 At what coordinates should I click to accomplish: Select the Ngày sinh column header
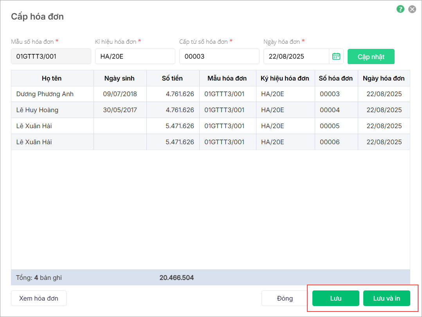(x=119, y=78)
